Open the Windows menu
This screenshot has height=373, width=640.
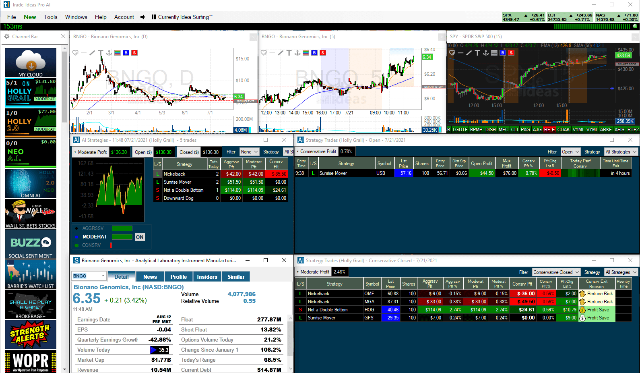click(76, 17)
